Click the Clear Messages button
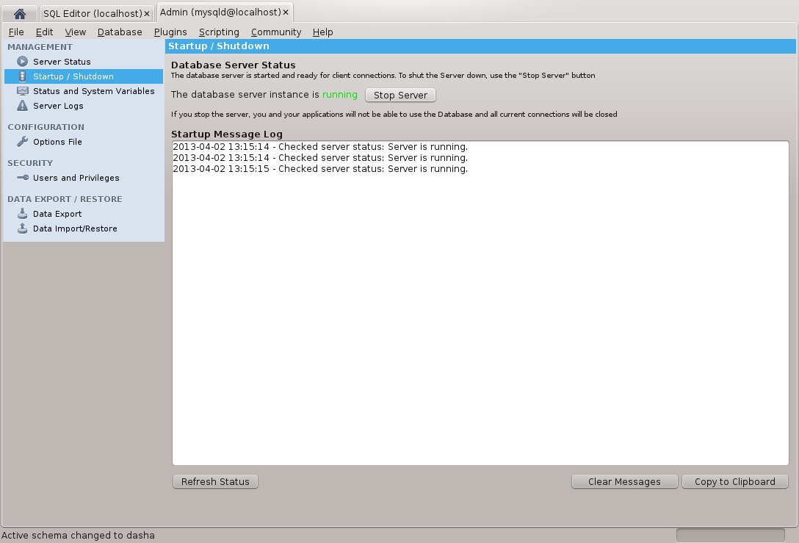The image size is (799, 543). pyautogui.click(x=624, y=482)
